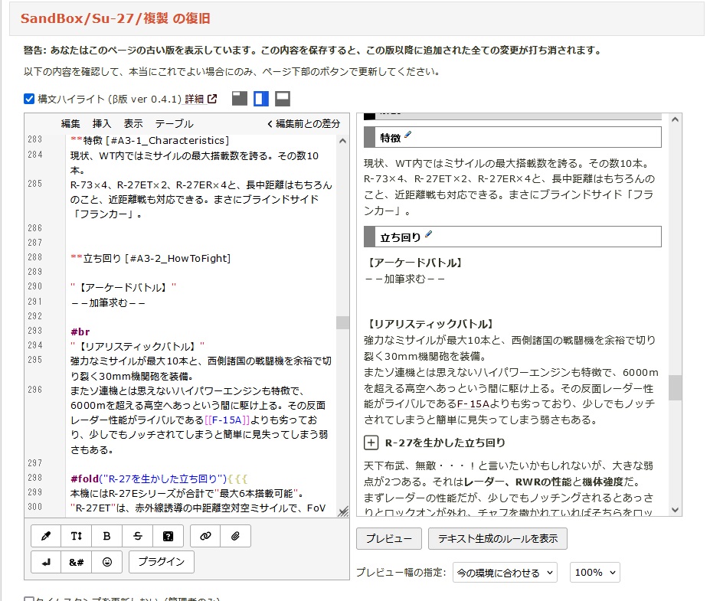
Task: Insert line break with return arrow icon
Action: [x=46, y=562]
